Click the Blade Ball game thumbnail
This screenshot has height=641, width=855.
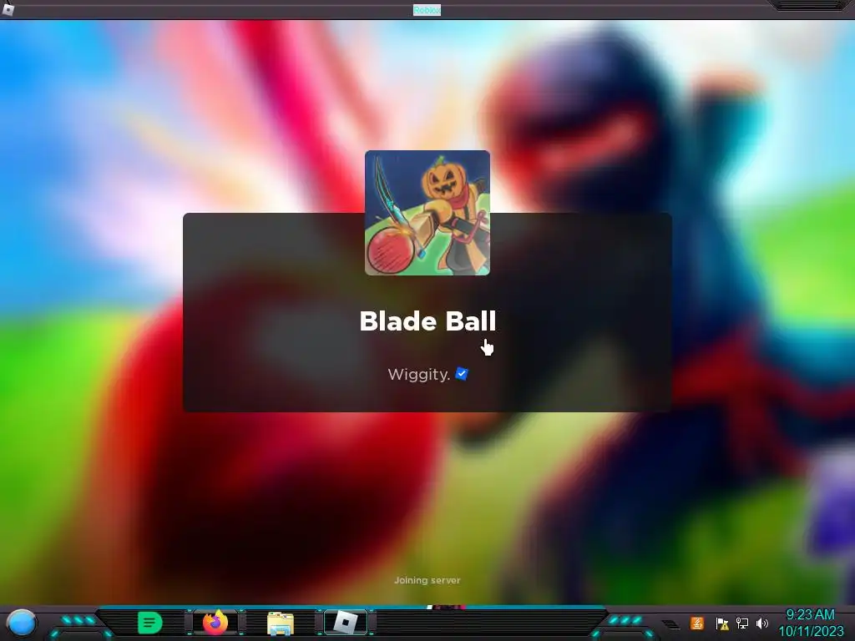427,213
